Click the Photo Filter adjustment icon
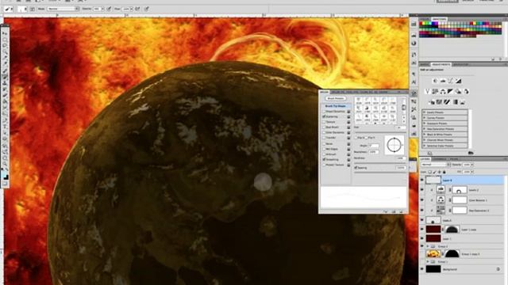508x285 pixels. click(x=459, y=92)
